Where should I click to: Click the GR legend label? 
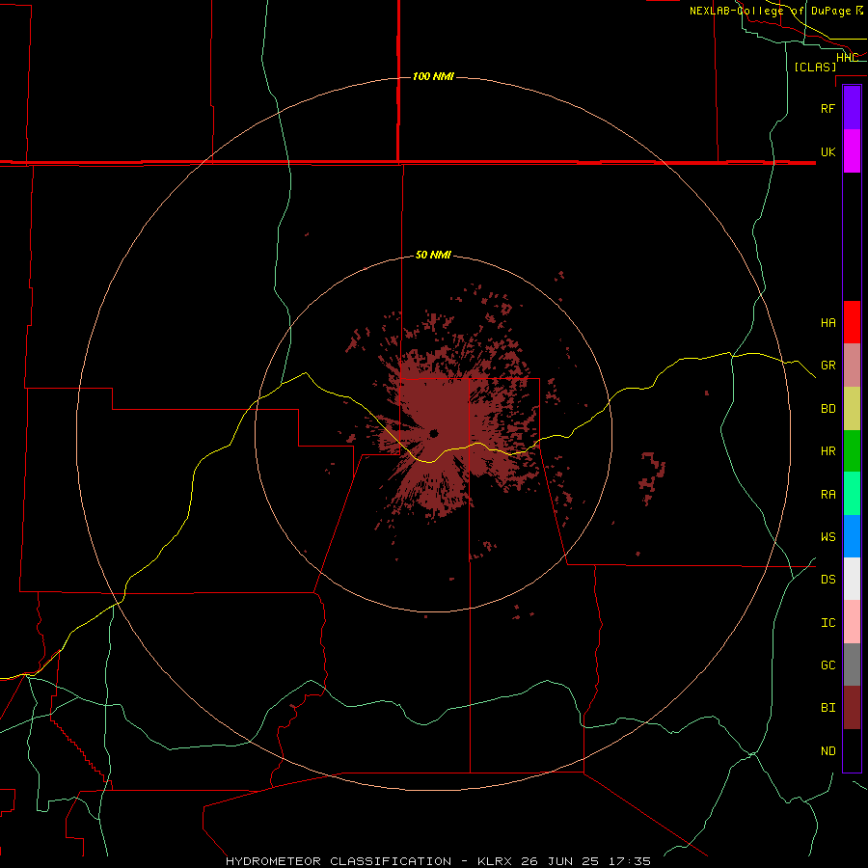click(828, 366)
